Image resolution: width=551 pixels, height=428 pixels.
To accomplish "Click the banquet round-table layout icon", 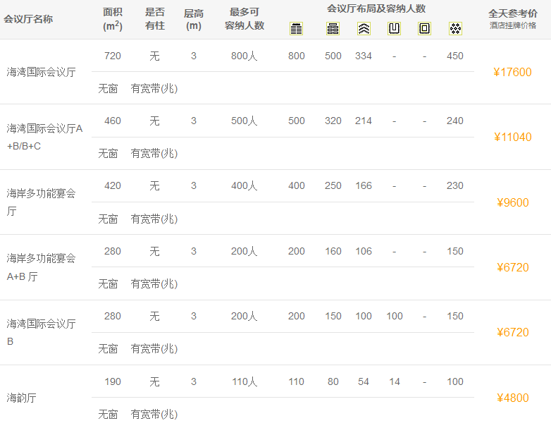I will pyautogui.click(x=455, y=28).
